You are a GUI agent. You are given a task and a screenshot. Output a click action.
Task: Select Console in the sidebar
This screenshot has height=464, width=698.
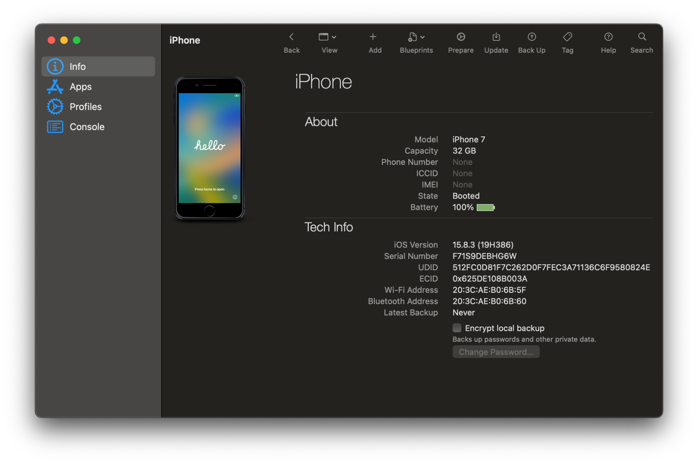[98, 127]
